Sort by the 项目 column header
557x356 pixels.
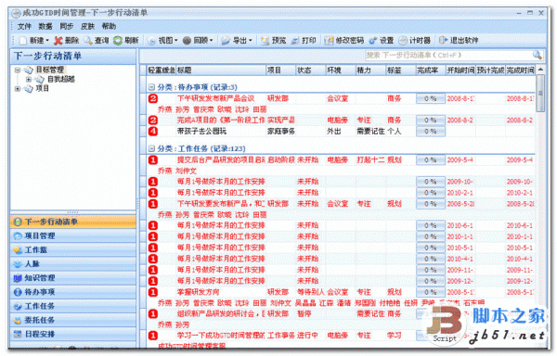(280, 70)
